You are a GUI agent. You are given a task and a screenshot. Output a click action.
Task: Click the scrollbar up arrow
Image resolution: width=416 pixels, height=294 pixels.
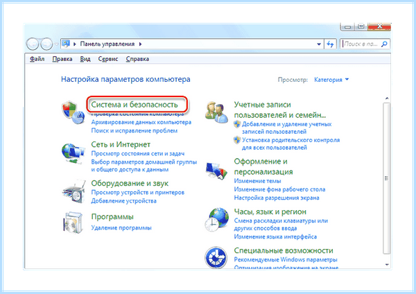click(x=387, y=98)
